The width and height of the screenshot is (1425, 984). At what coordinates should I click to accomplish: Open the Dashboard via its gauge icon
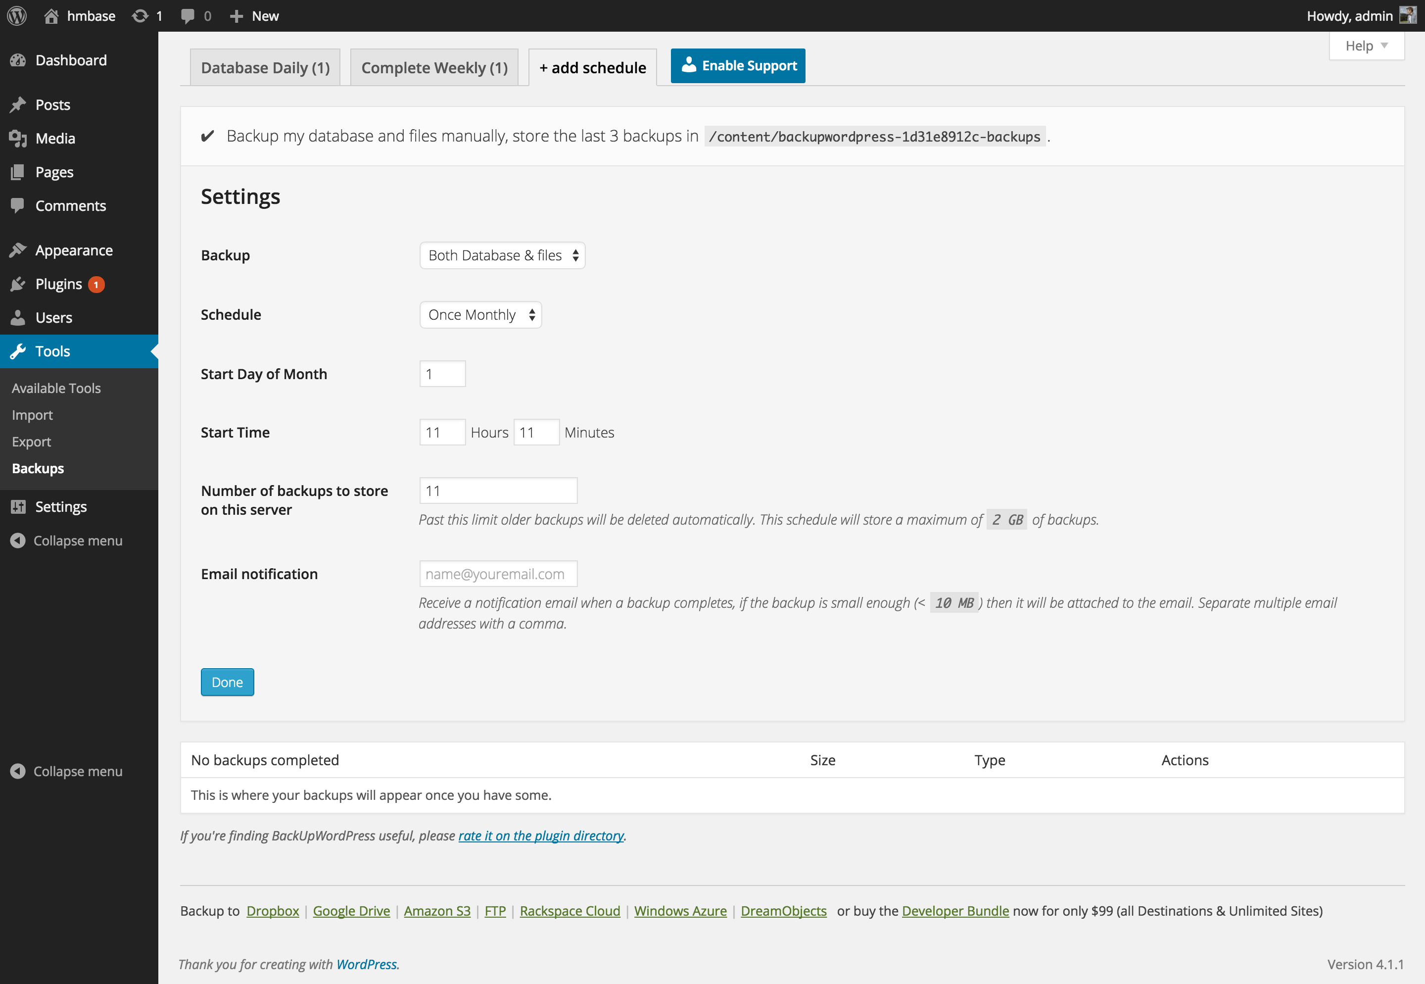[x=18, y=59]
